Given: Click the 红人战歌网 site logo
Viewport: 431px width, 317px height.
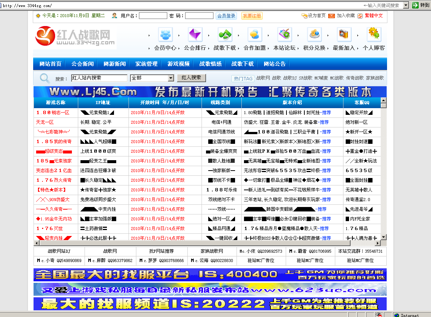Looking at the screenshot, I should pos(75,37).
